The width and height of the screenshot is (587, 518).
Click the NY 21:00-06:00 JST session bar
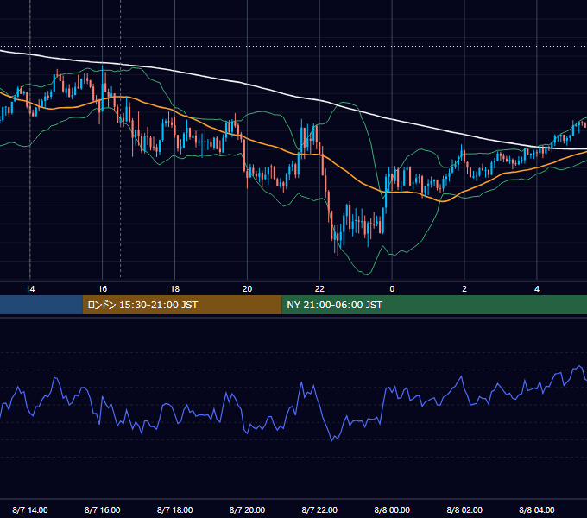(x=434, y=305)
